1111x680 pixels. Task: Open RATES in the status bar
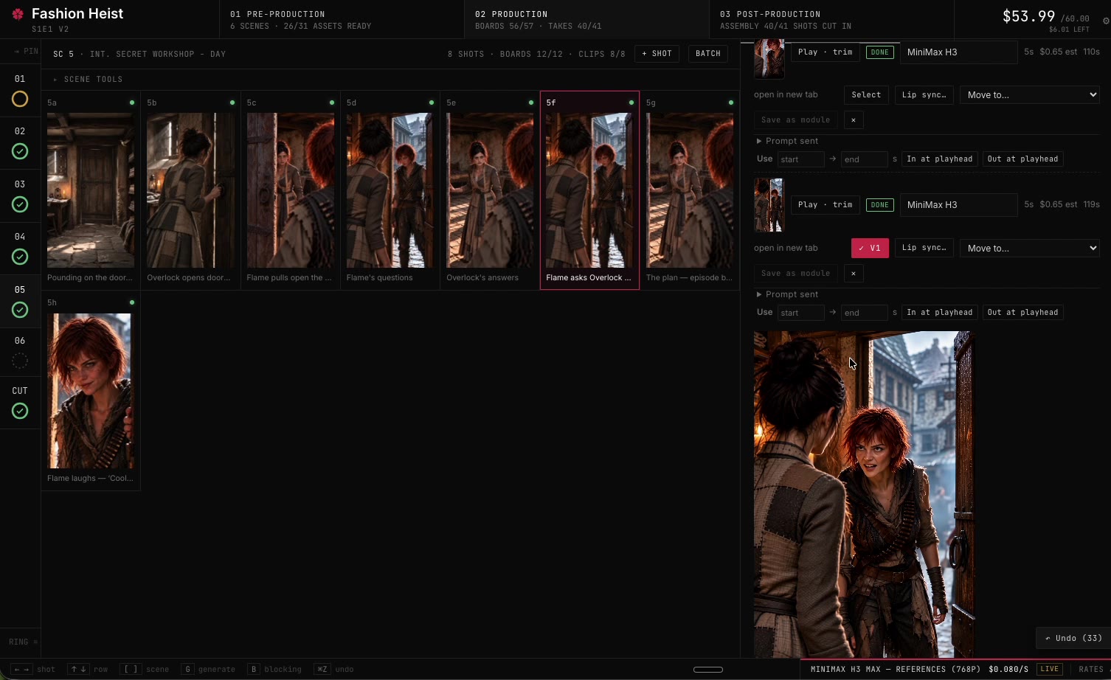pos(1091,669)
